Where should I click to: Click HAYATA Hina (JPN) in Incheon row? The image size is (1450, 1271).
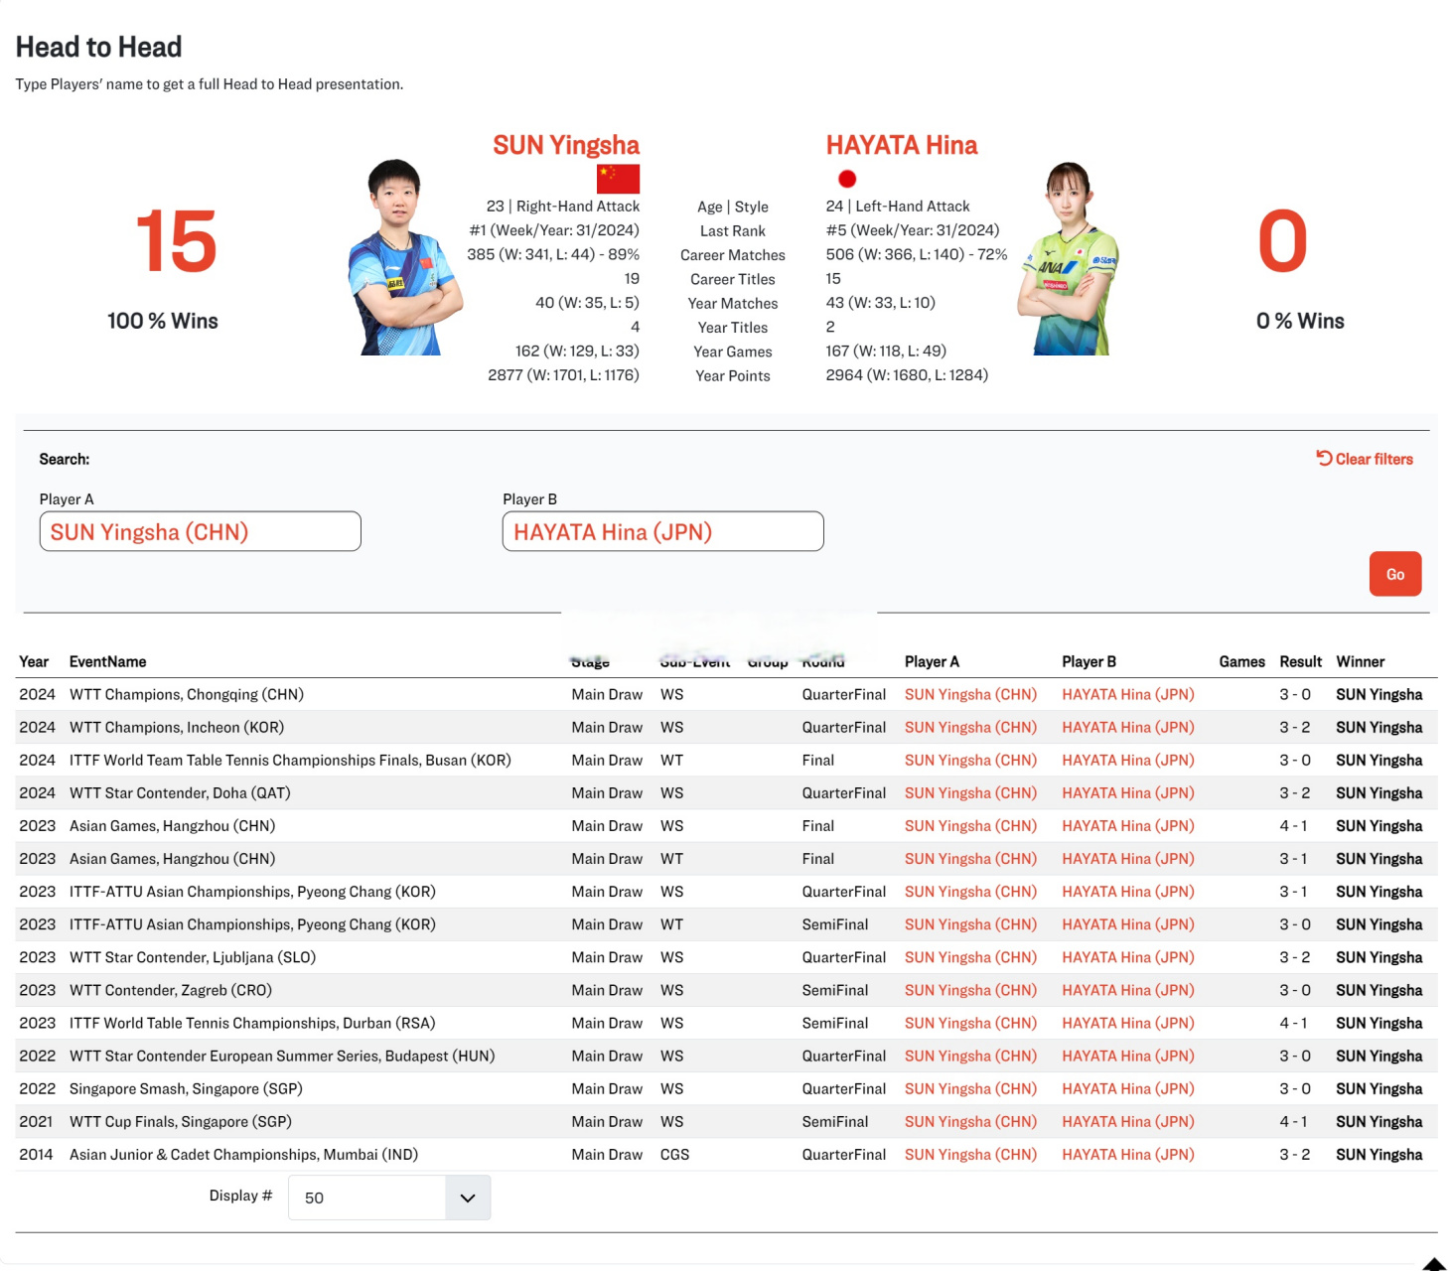[x=1128, y=727]
